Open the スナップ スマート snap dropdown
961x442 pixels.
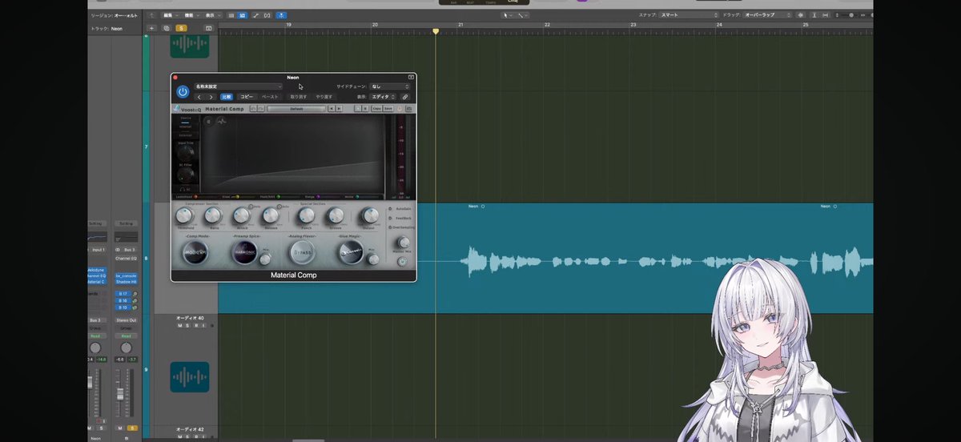point(687,14)
